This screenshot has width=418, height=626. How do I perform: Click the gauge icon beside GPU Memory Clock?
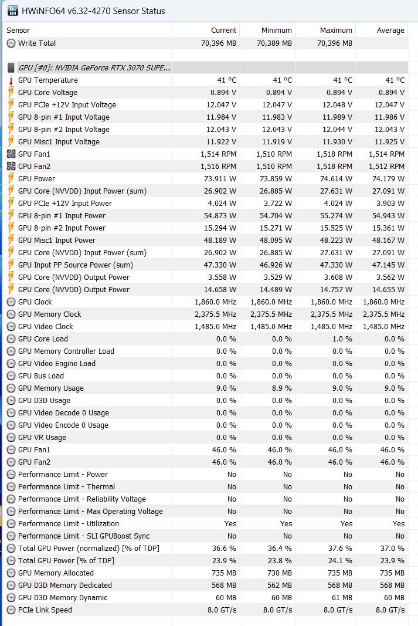[x=11, y=314]
